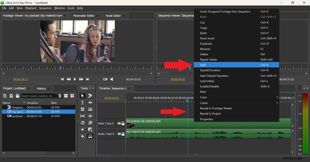Choose Properties from the context menu
310x162 pixels.
coord(236,119)
